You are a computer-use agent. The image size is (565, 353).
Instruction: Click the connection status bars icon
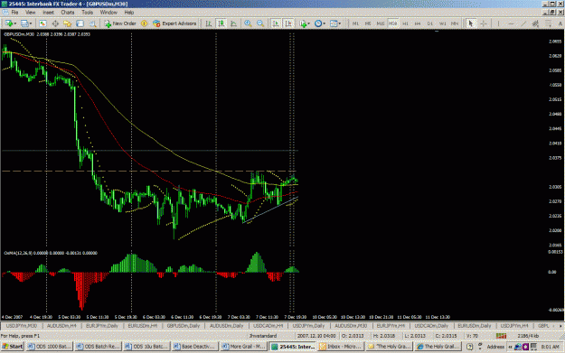click(x=501, y=336)
